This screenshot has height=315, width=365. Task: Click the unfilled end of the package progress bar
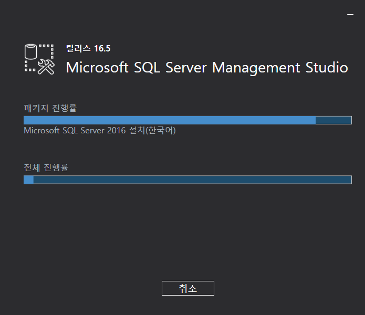(x=333, y=120)
